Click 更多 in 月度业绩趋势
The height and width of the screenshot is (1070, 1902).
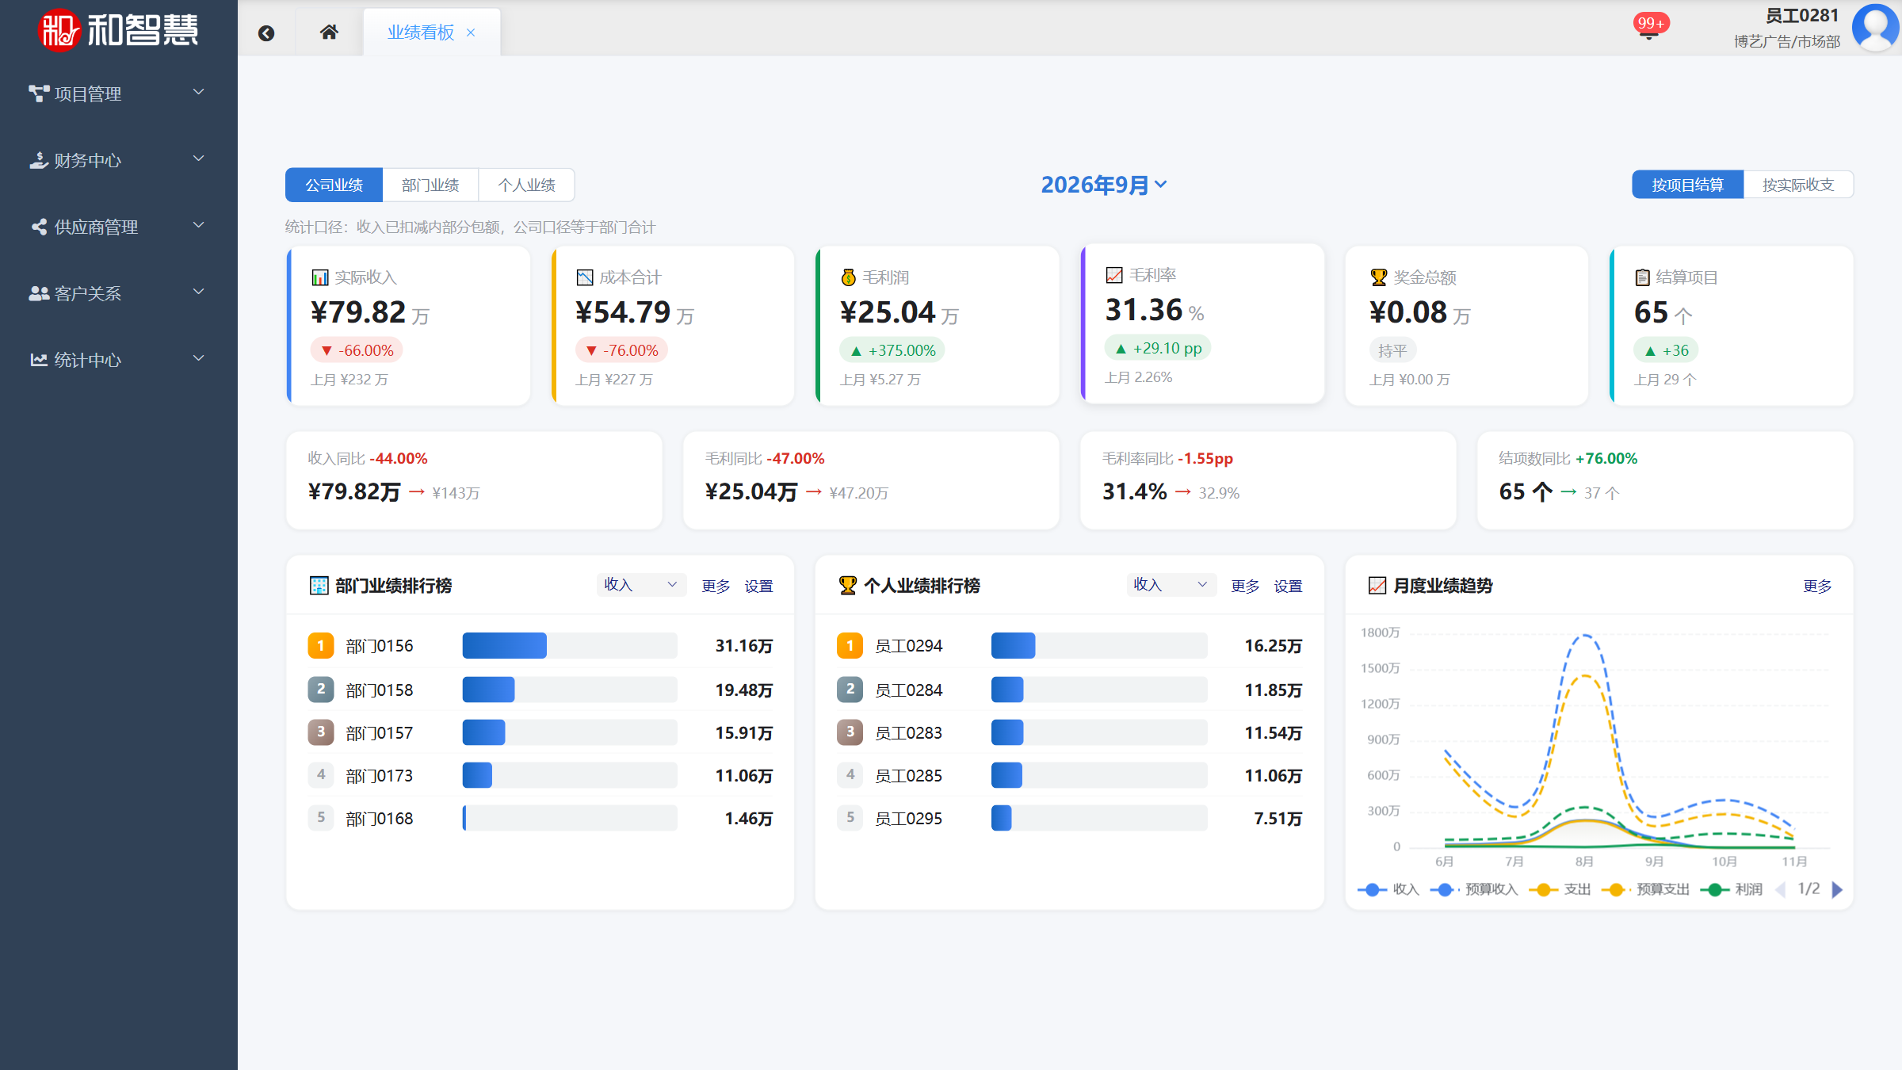[1818, 587]
